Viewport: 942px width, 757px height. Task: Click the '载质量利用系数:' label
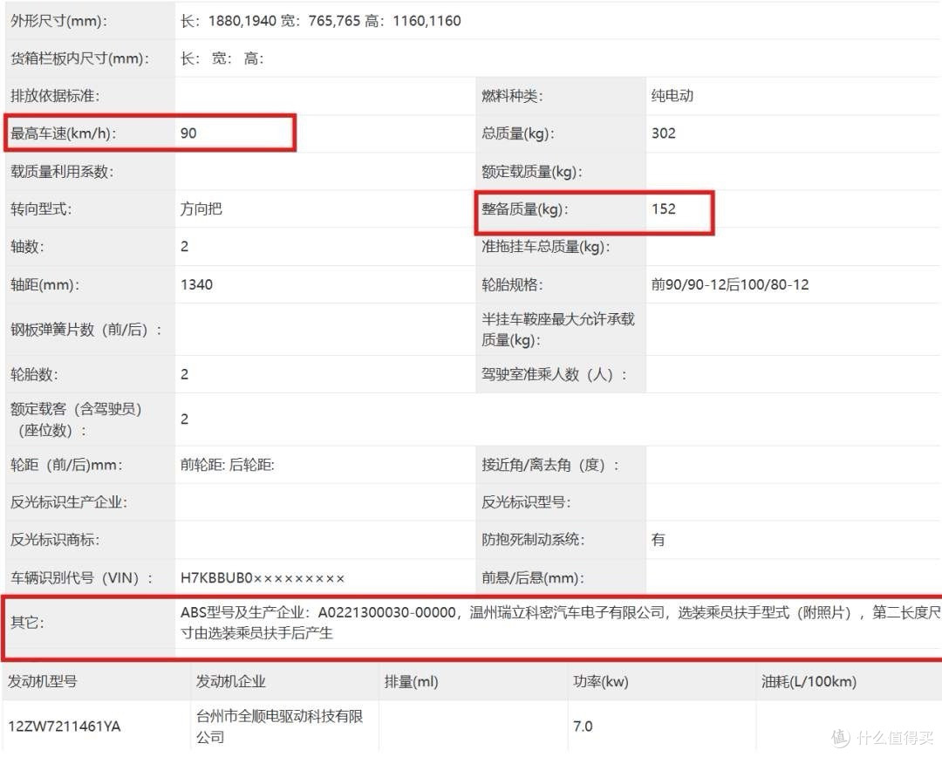(62, 172)
